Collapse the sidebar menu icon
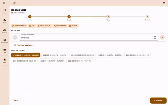Screen dimensions: 168x105 (x=4, y=3)
